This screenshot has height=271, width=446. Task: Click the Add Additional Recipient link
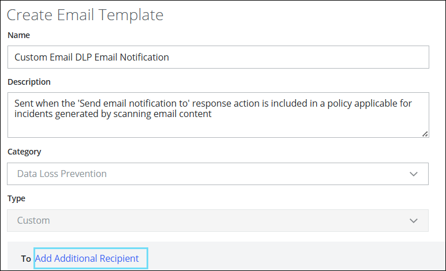point(87,258)
